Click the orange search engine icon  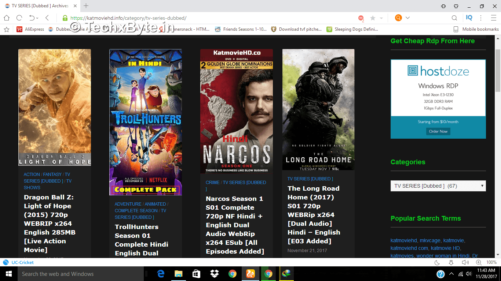398,18
